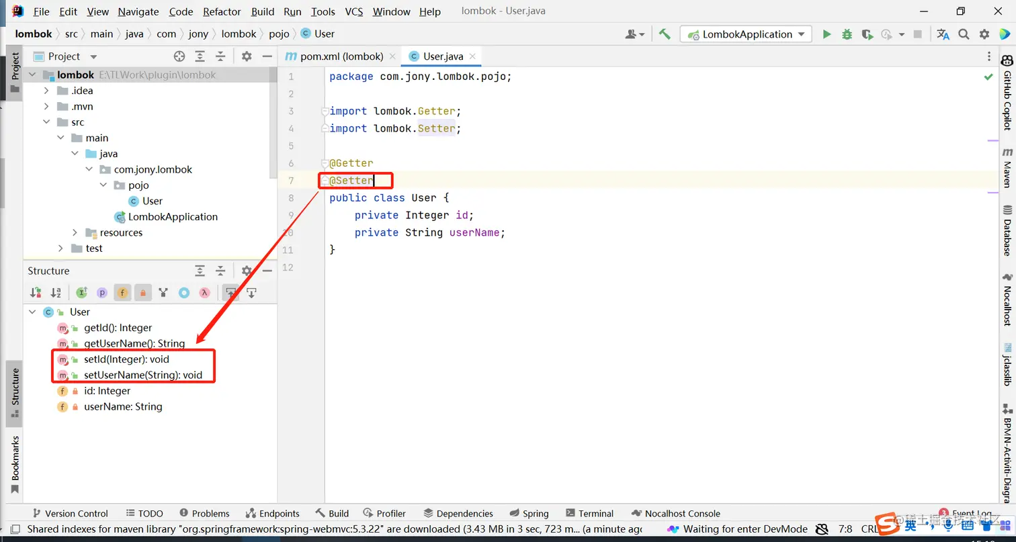Click the line:column 7:8 status indicator
Screen dimensions: 1016x542
[846, 529]
